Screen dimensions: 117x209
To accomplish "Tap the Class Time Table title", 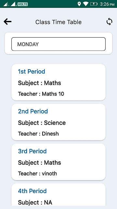I will point(58,22).
